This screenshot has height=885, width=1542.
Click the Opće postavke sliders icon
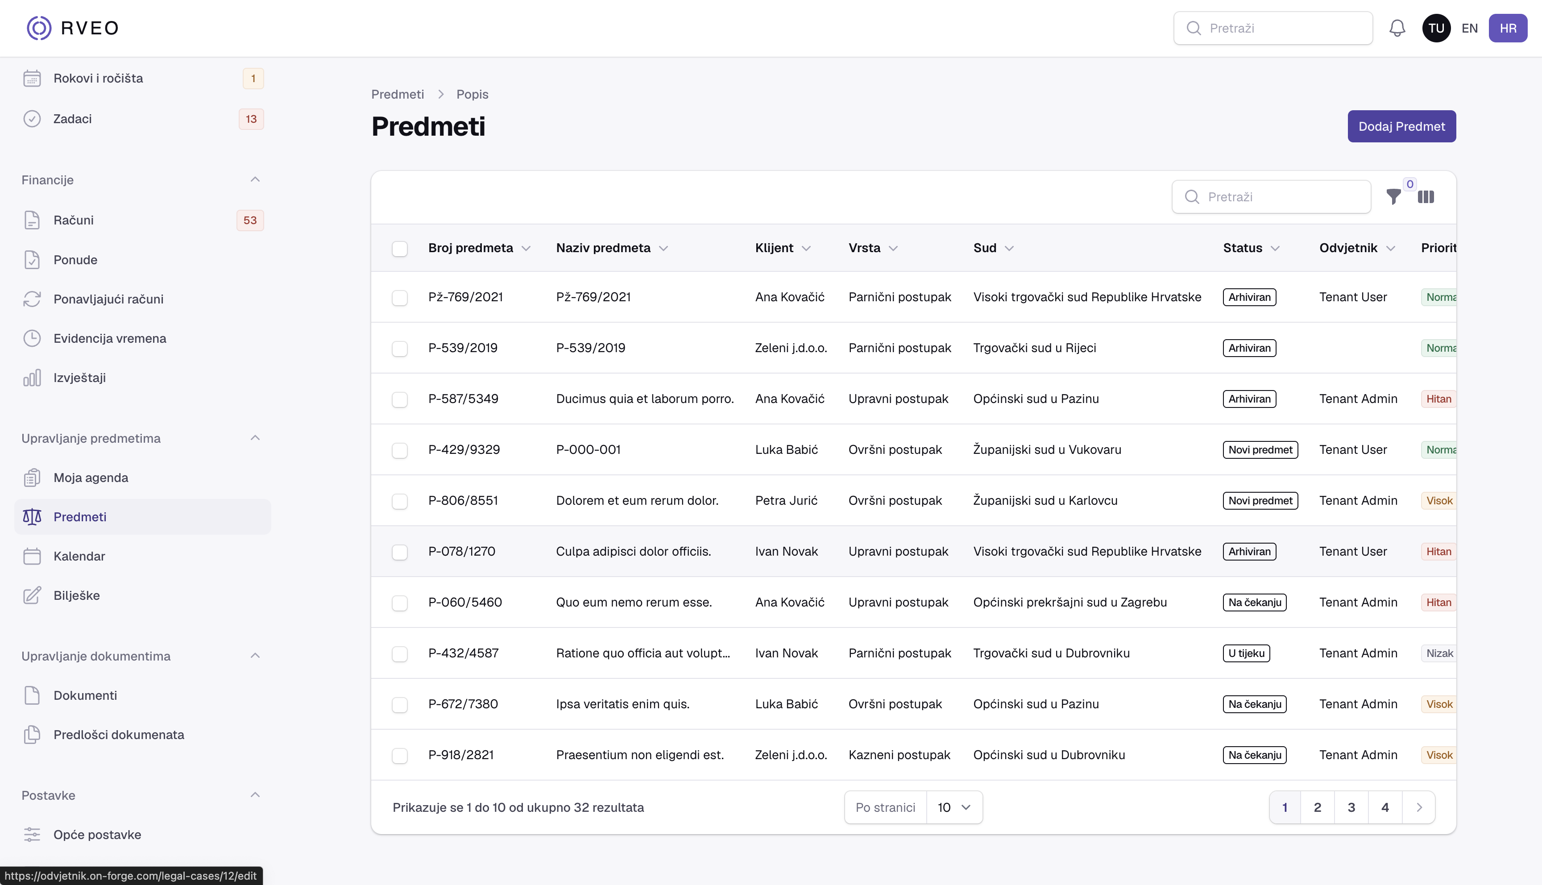[32, 835]
